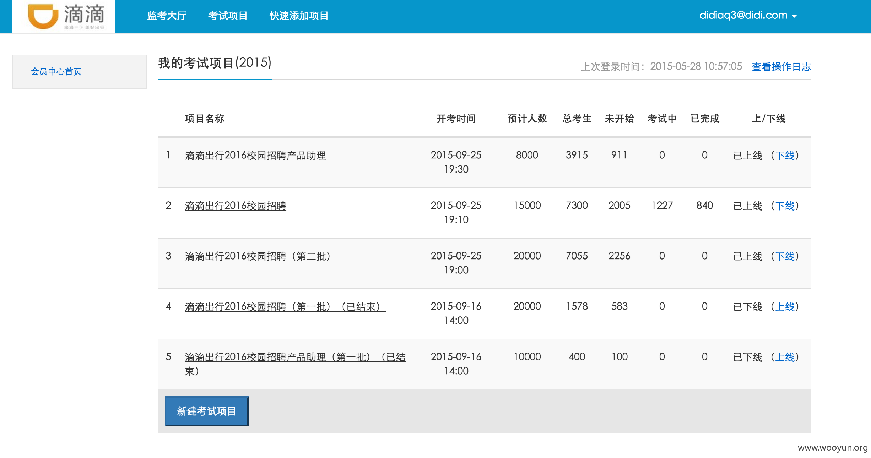Open project 滴滴出行2016校园招聘 in row 2
This screenshot has height=458, width=871.
[x=236, y=206]
